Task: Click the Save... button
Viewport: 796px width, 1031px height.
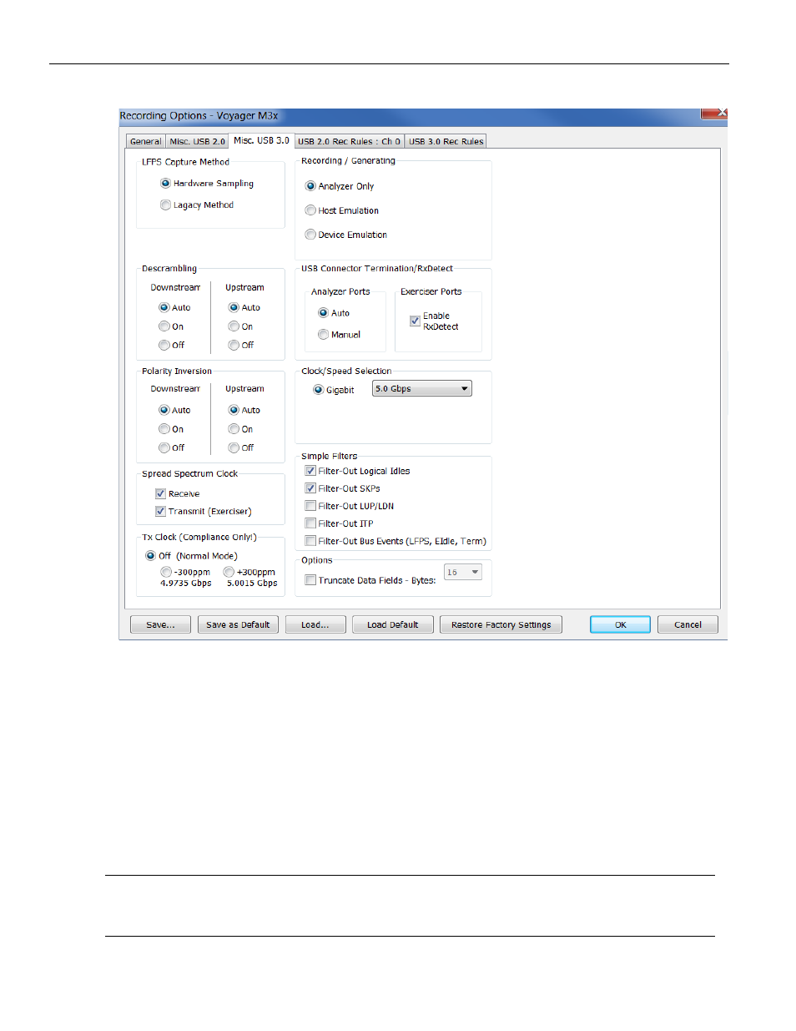Action: [x=160, y=625]
